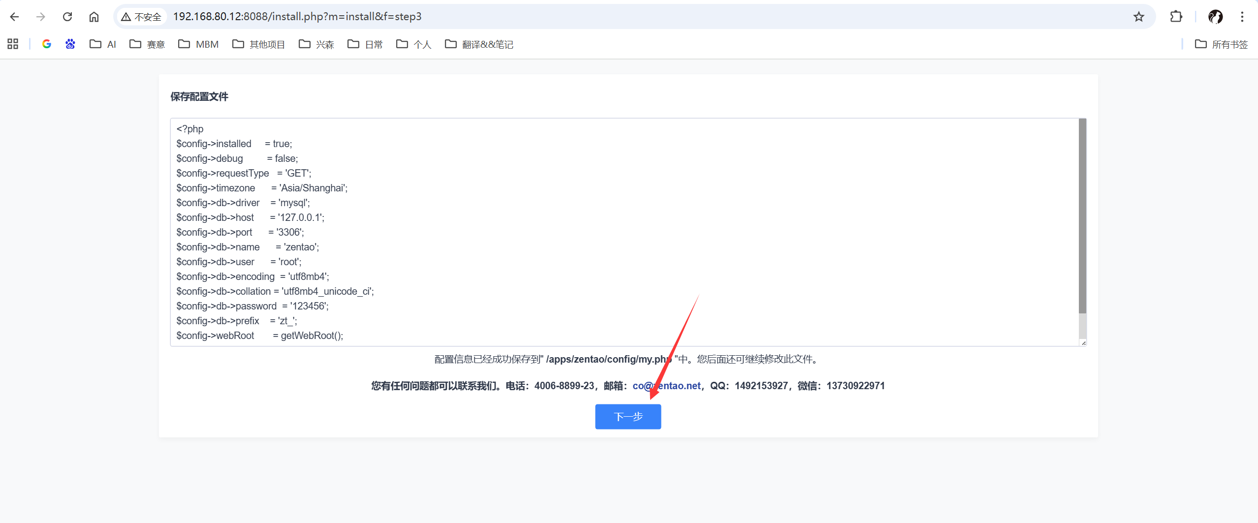Open the Chrome three-dot menu
1258x523 pixels.
[x=1242, y=17]
